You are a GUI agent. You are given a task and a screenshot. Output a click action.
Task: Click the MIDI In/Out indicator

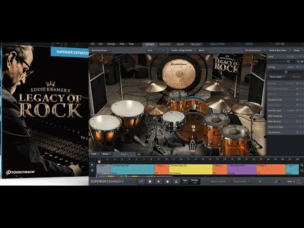(300, 182)
